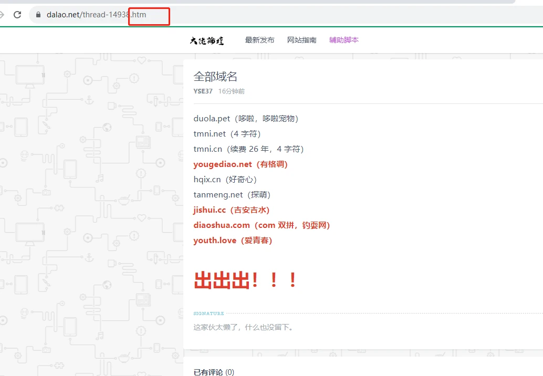Click the red youth.love domain entry
This screenshot has height=376, width=543.
click(x=233, y=241)
